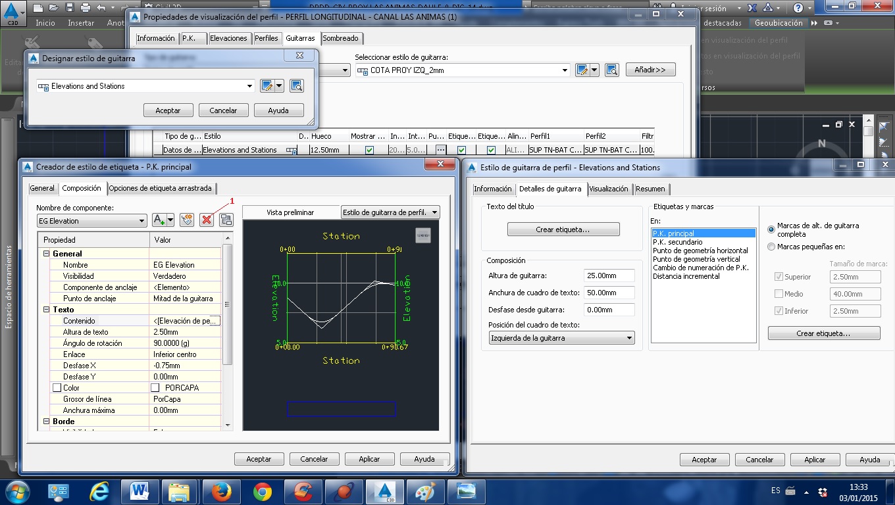Image resolution: width=895 pixels, height=505 pixels.
Task: Click the Añadir>> button
Action: [650, 70]
